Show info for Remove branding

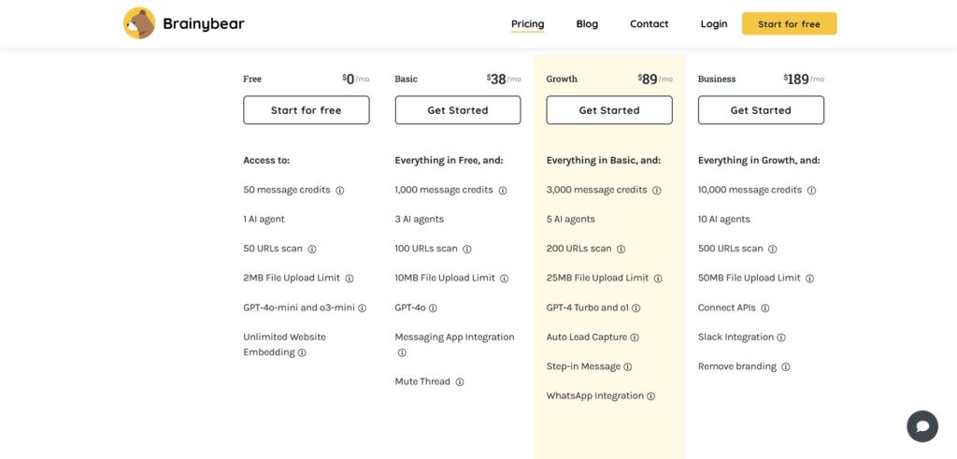pyautogui.click(x=785, y=366)
